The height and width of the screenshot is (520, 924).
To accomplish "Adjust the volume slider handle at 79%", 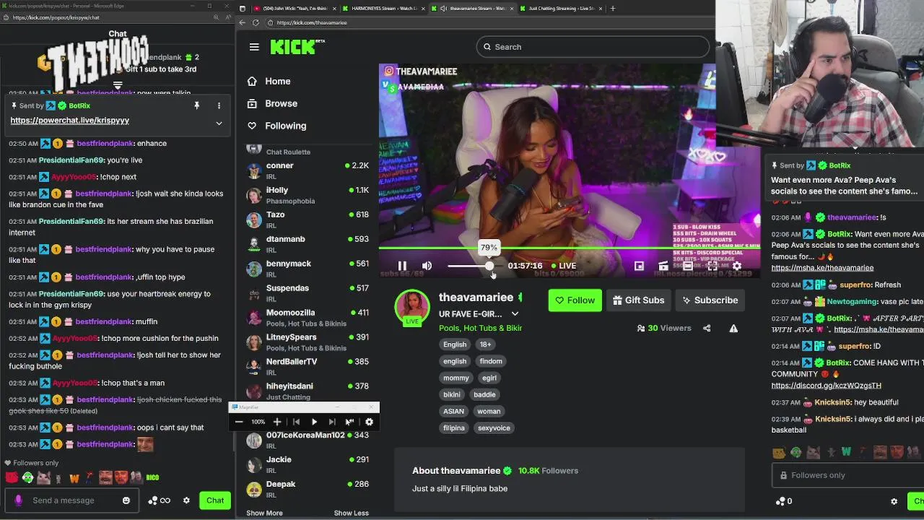I will [x=489, y=266].
